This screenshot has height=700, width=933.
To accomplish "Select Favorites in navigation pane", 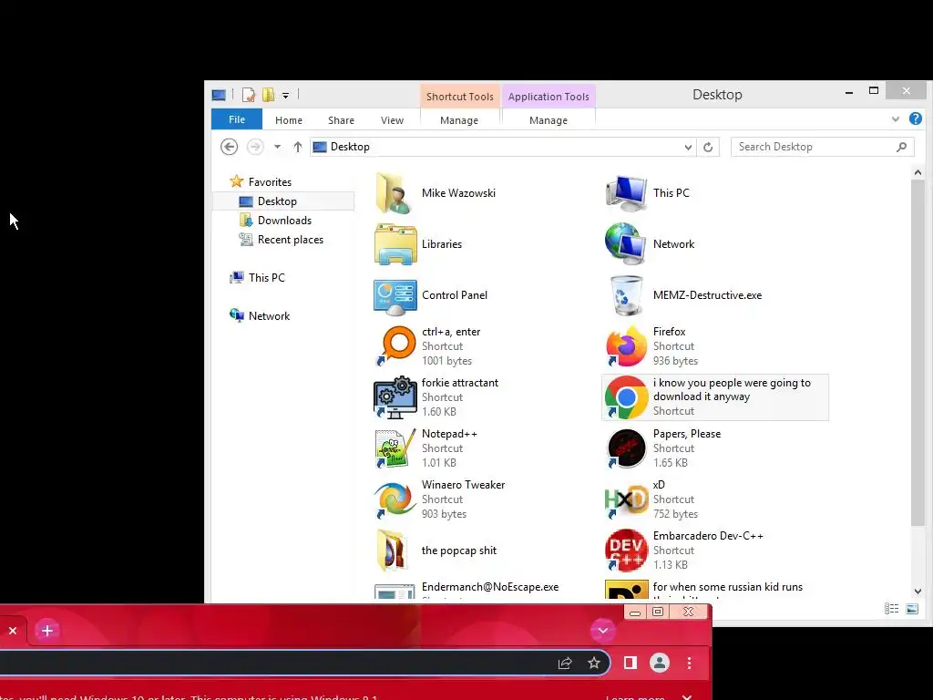I will click(270, 182).
